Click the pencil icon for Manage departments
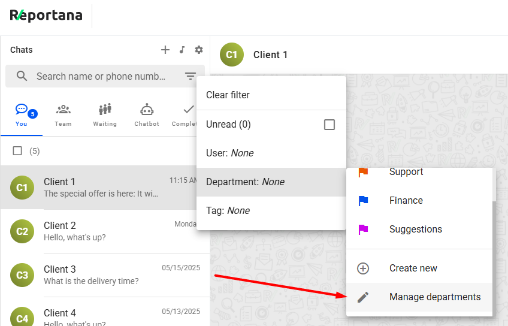This screenshot has height=326, width=508. [363, 297]
